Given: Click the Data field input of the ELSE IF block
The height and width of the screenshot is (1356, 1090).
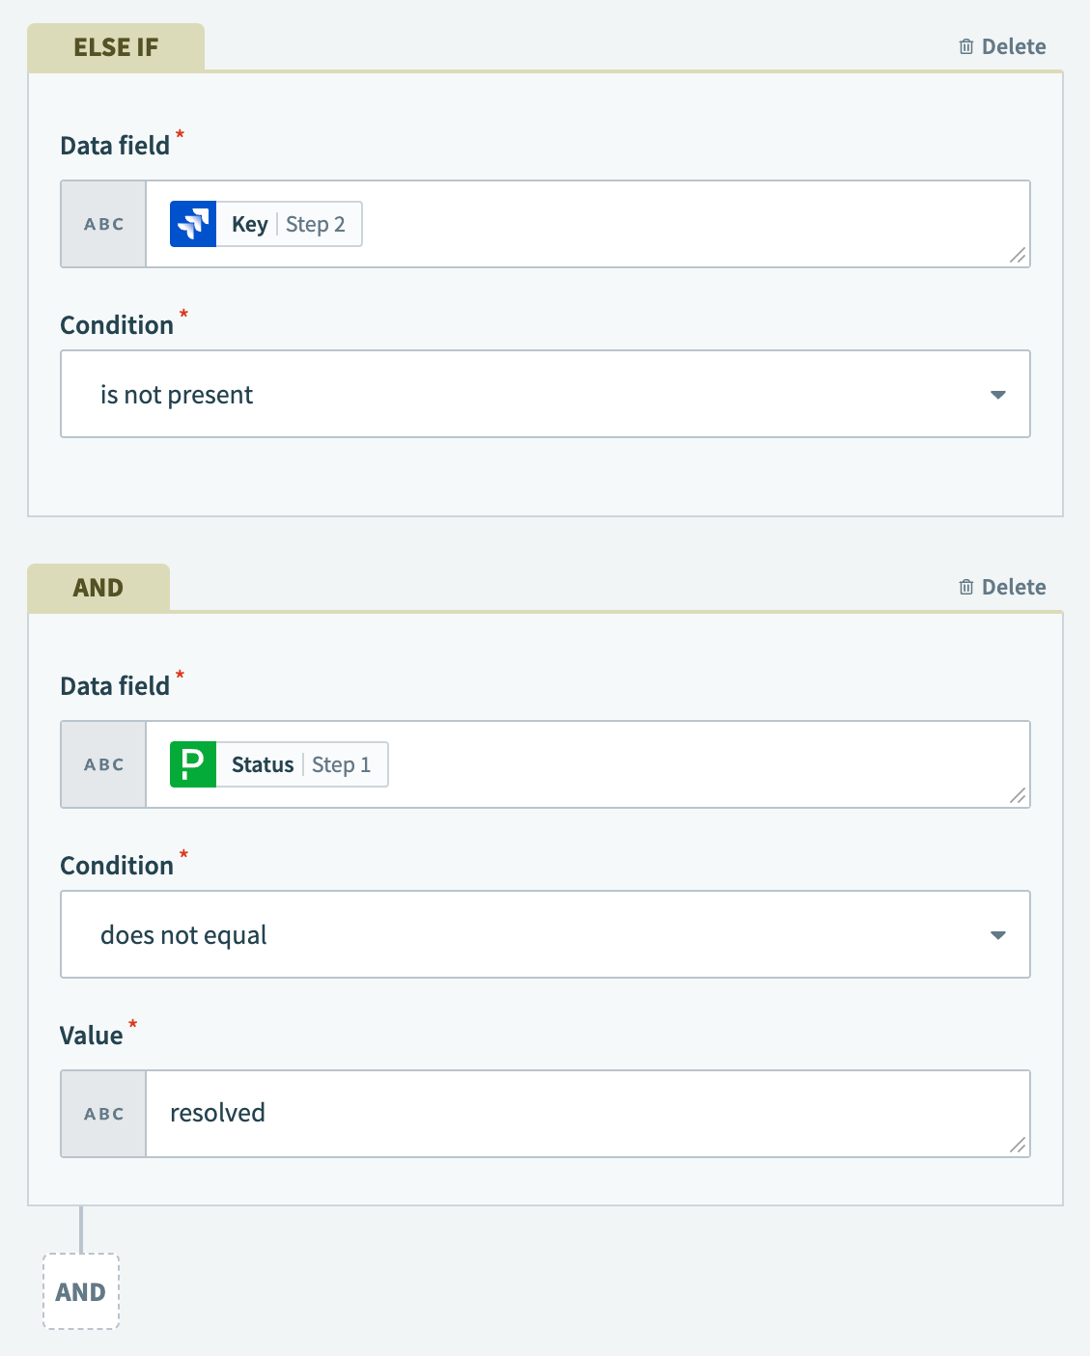Looking at the screenshot, I should [579, 223].
